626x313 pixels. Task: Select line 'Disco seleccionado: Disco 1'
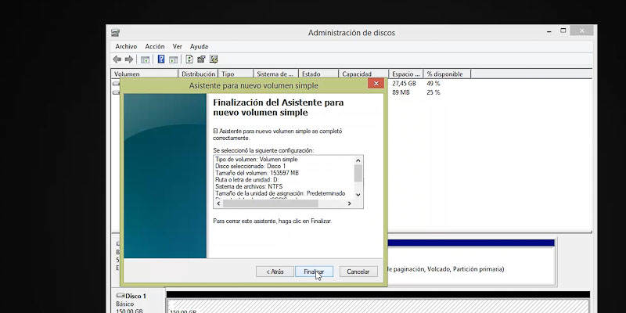[x=250, y=166]
